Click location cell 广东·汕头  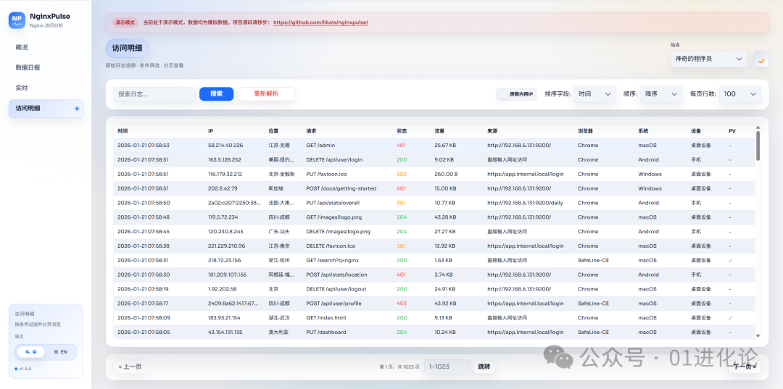278,232
